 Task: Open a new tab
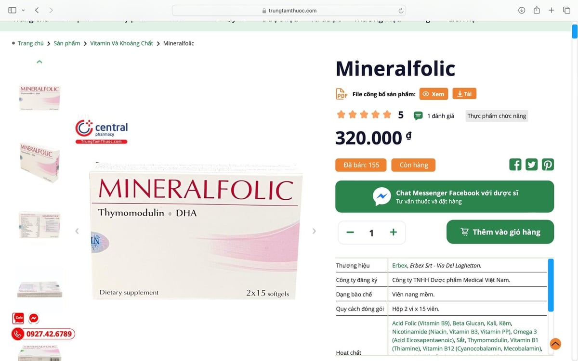[x=552, y=10]
